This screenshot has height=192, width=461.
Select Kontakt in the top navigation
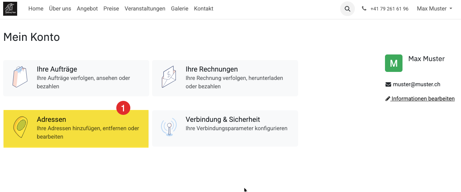click(x=204, y=9)
